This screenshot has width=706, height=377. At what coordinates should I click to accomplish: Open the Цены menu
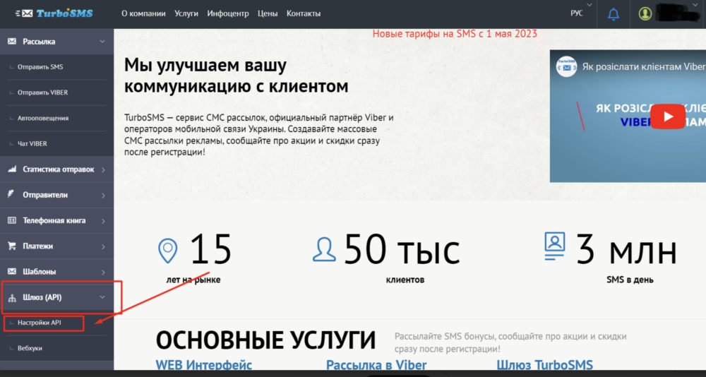tap(268, 13)
